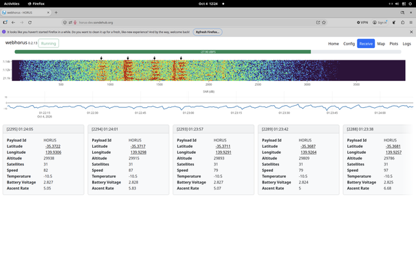Open a new tab with the plus icon
The height and width of the screenshot is (261, 416).
56,12
